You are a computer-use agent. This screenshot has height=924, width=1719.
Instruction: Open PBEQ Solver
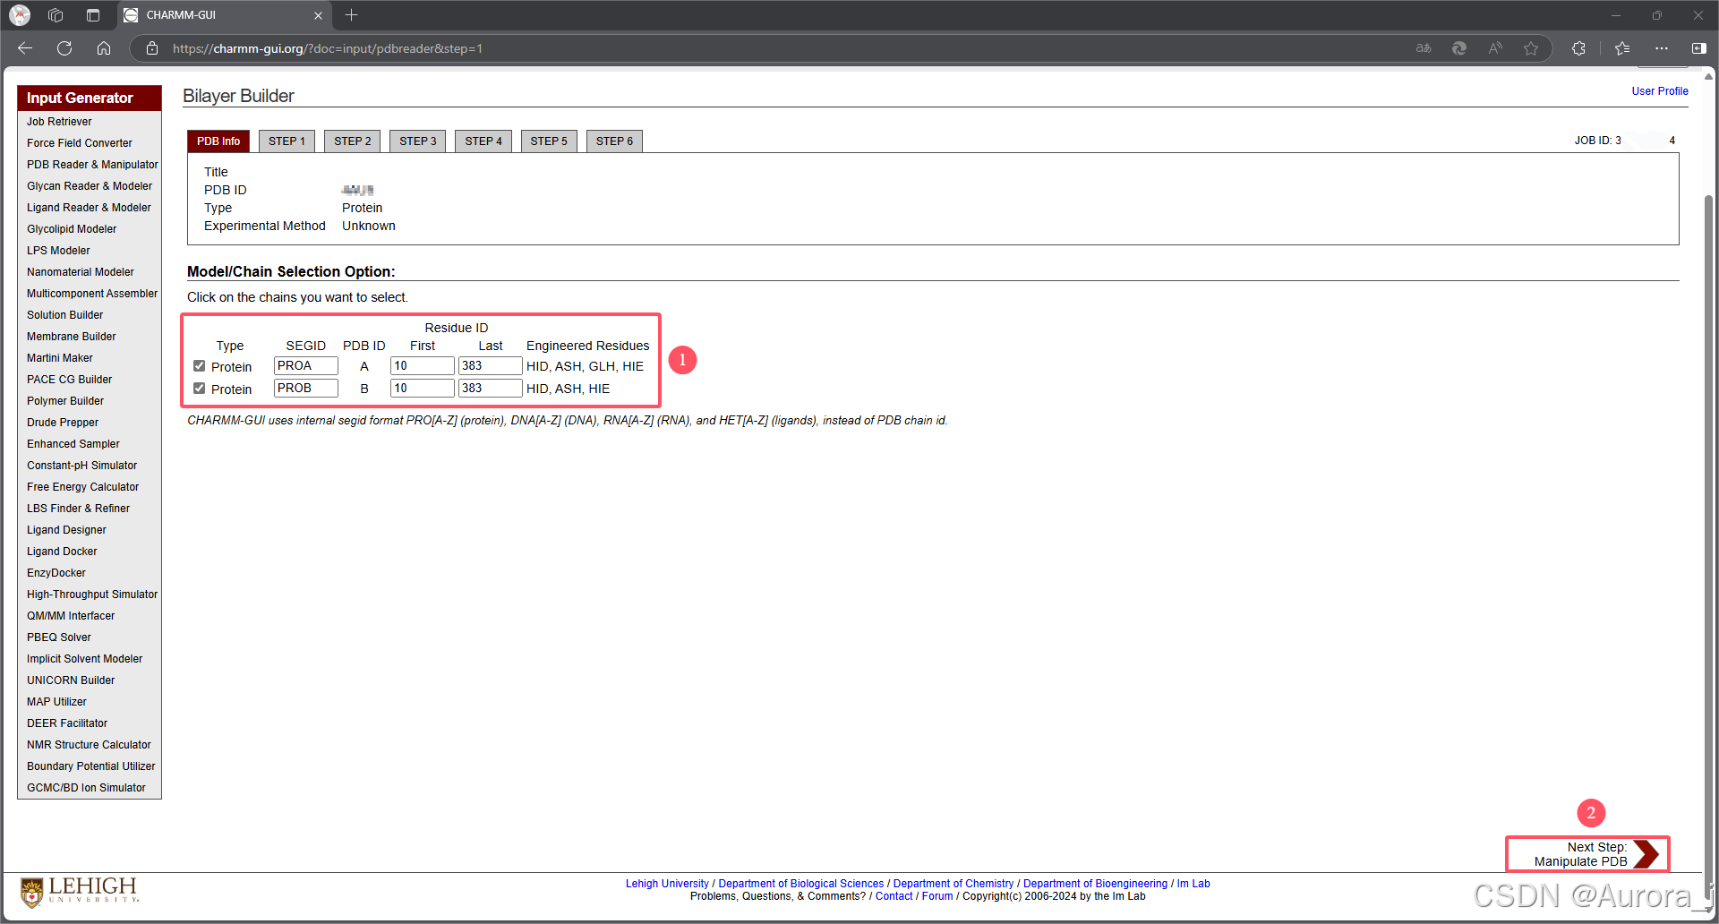(59, 637)
